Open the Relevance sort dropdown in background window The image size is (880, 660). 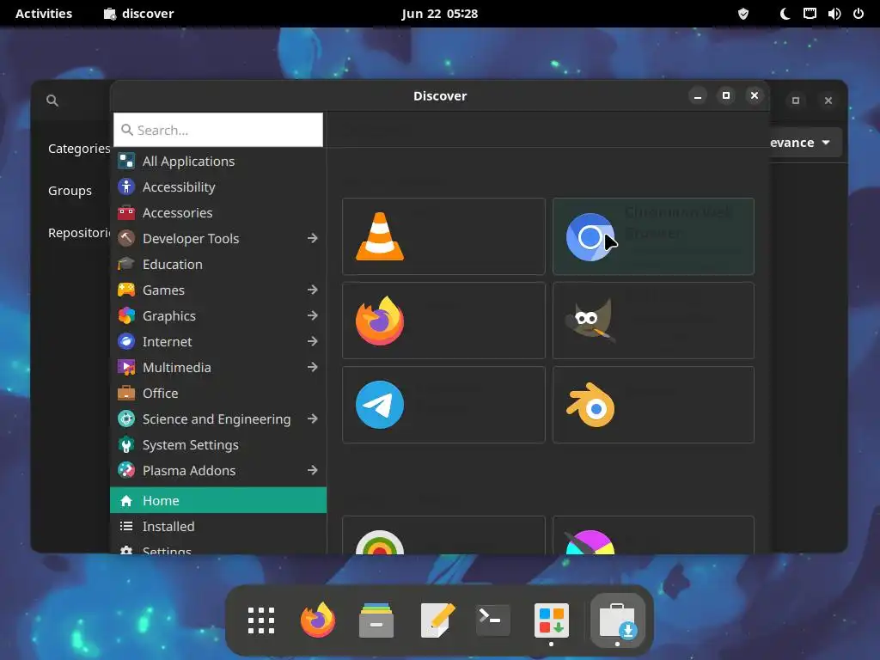pos(805,143)
